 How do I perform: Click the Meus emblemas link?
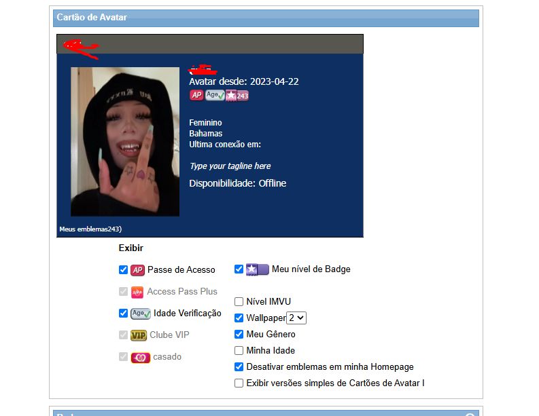[x=90, y=229]
